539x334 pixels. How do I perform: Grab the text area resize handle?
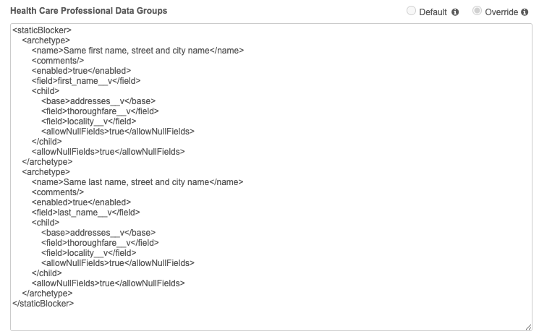click(x=528, y=327)
